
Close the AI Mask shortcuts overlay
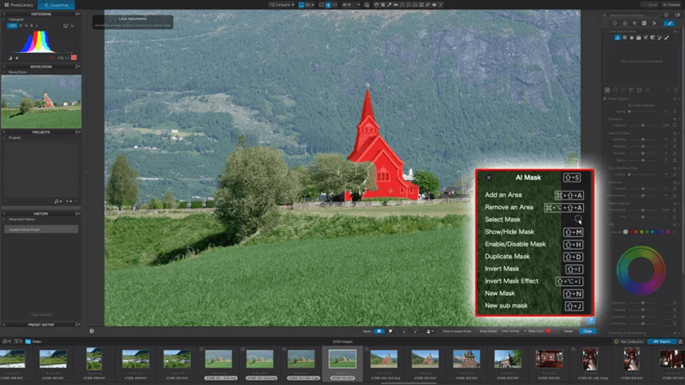coord(489,178)
